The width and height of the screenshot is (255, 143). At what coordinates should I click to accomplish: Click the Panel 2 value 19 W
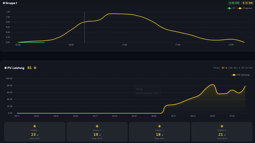click(x=97, y=135)
